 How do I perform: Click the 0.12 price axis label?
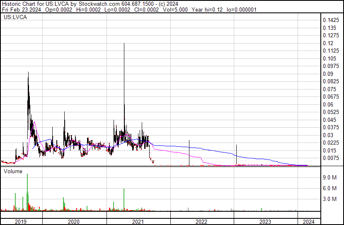[328, 43]
